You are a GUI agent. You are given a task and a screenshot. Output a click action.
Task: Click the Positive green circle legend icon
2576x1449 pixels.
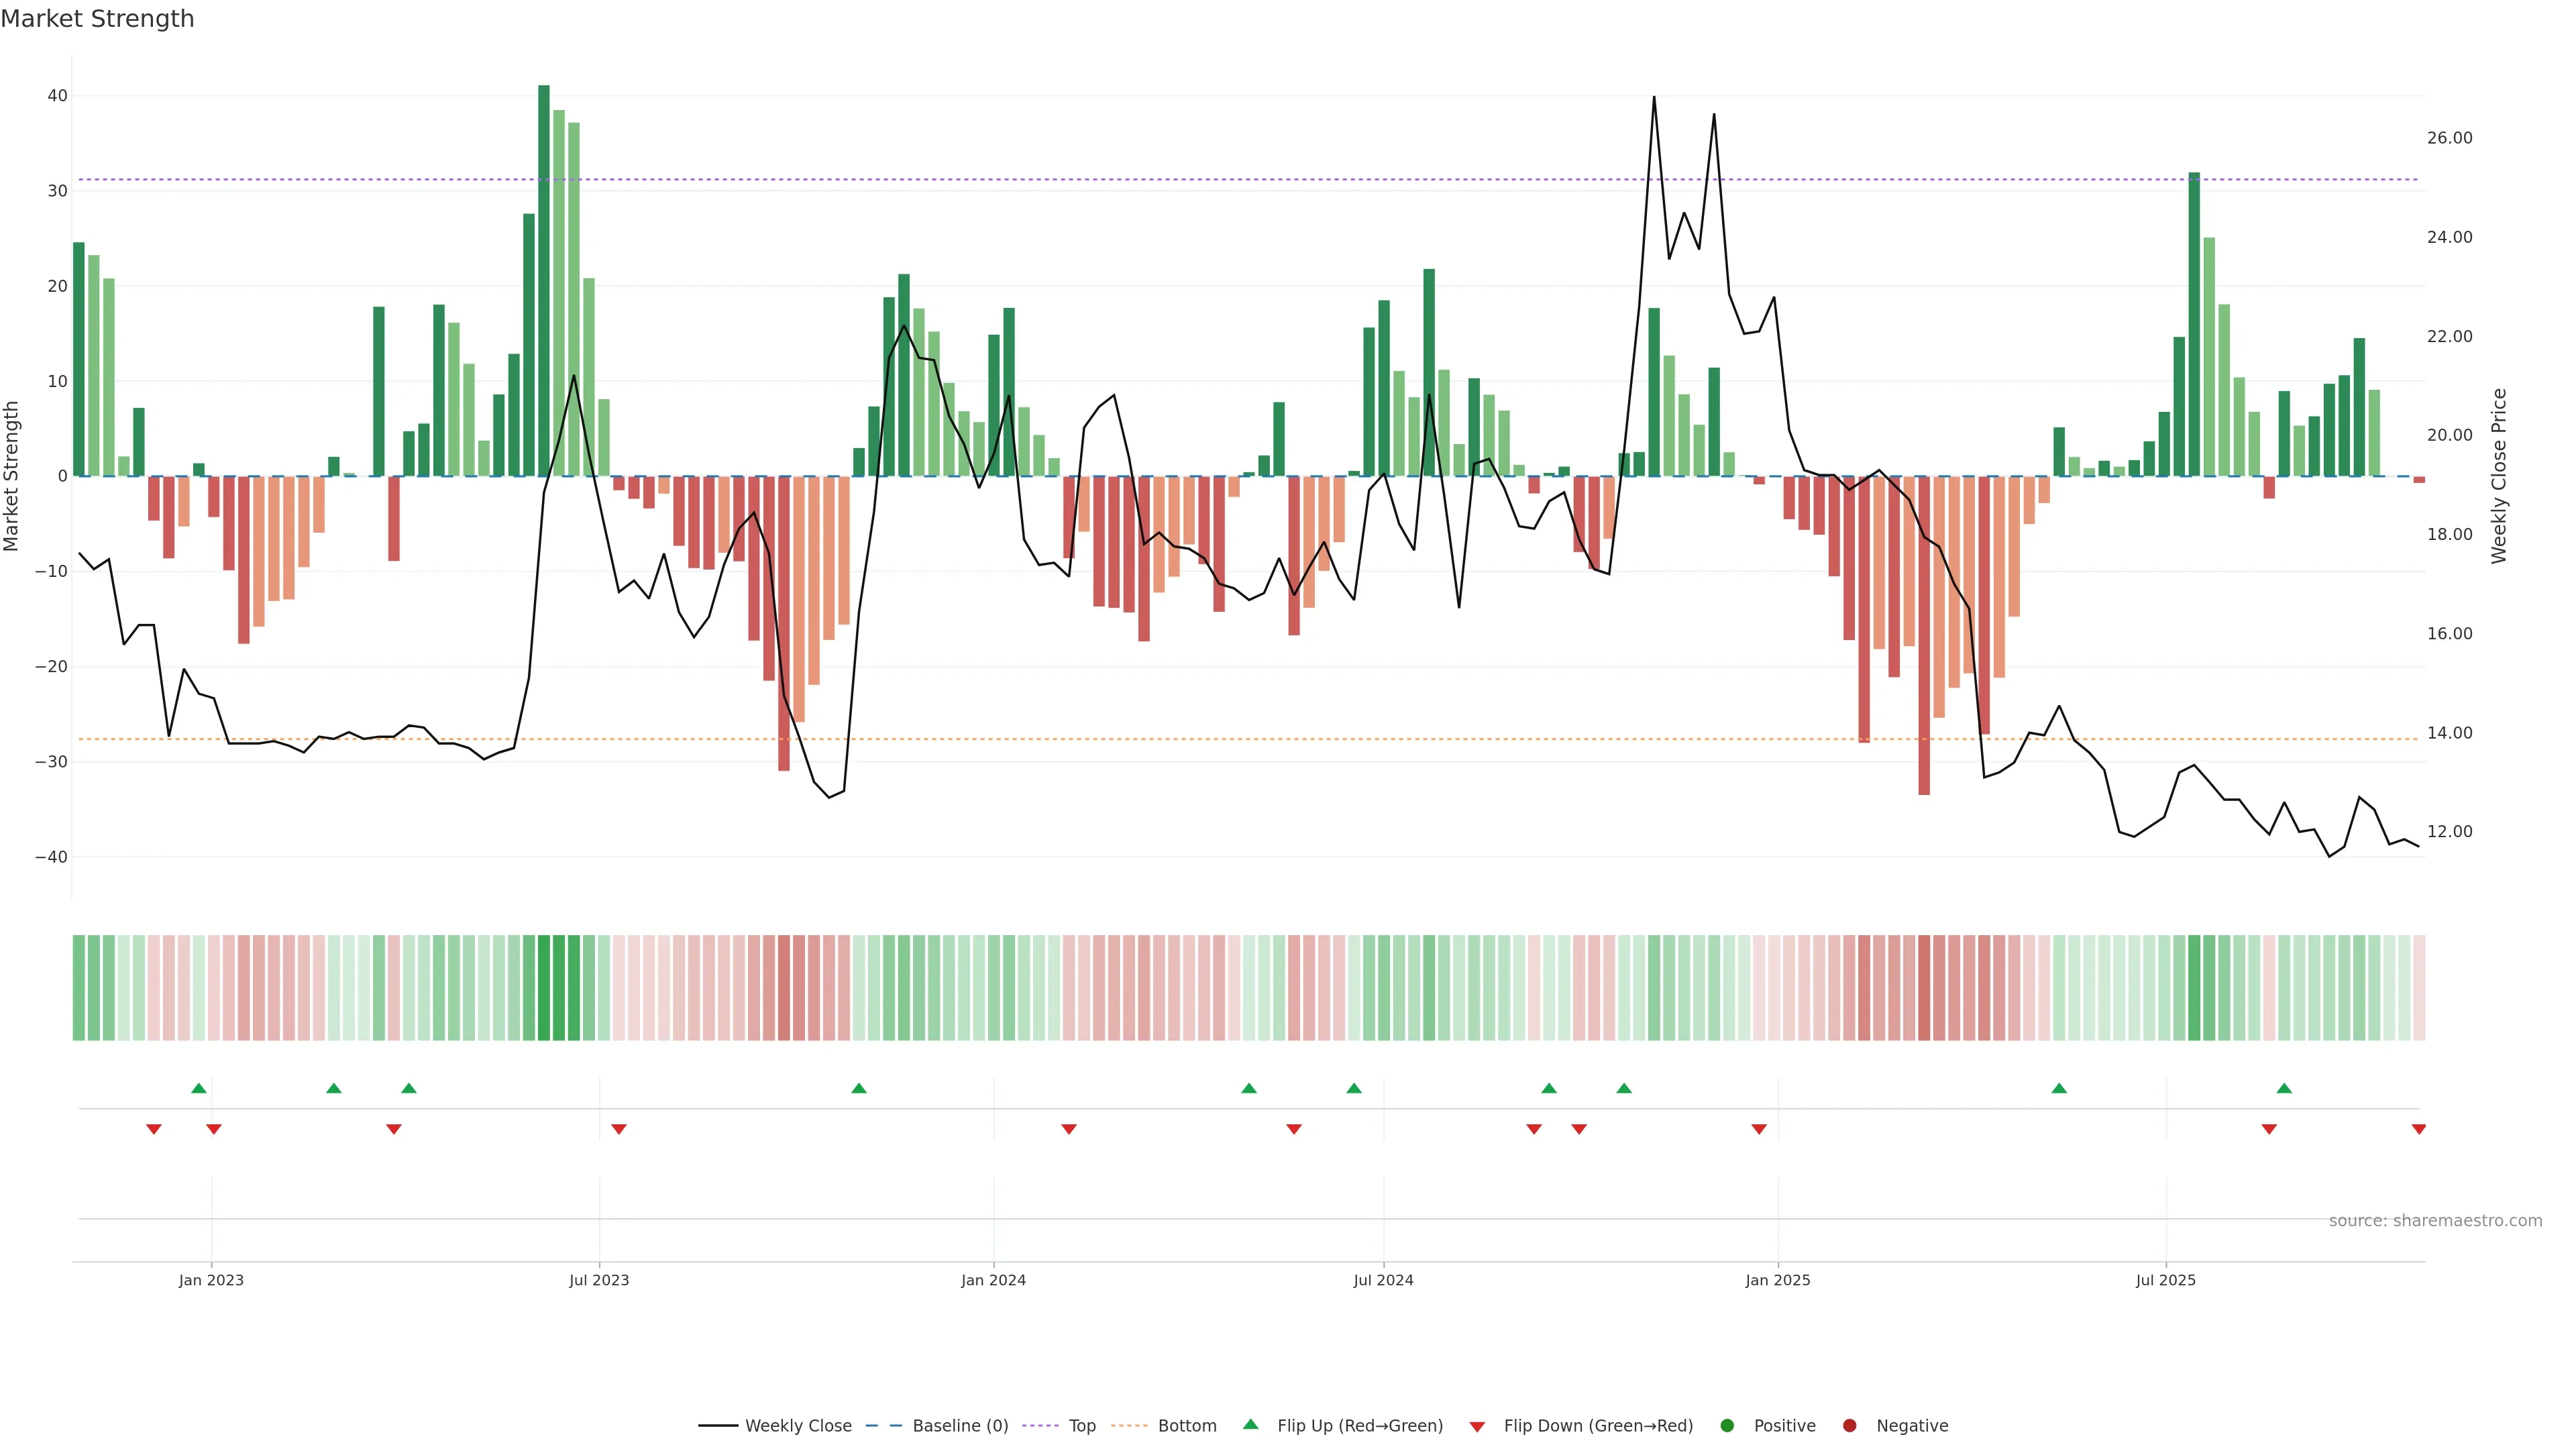[x=1727, y=1426]
